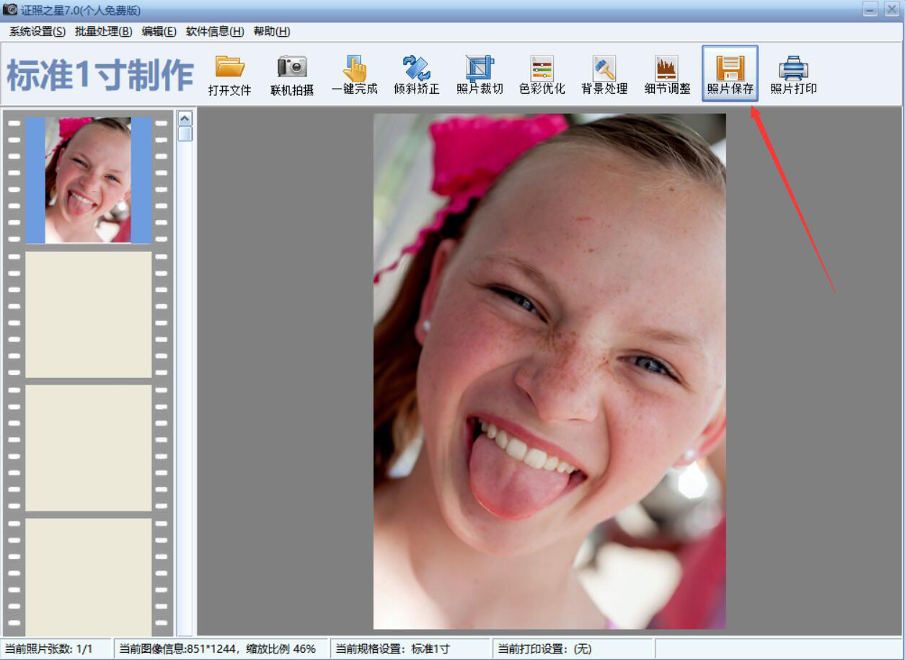Open the Edit (编辑) menu

159,32
